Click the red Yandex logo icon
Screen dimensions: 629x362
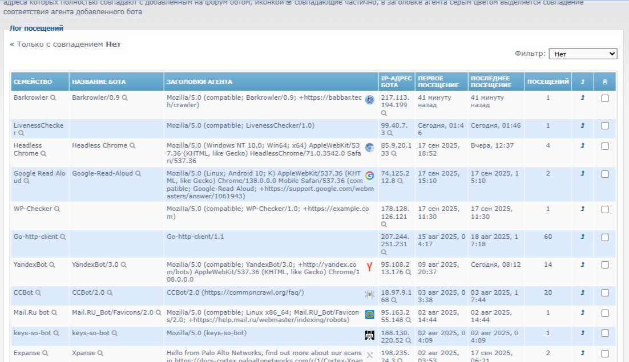pos(369,267)
